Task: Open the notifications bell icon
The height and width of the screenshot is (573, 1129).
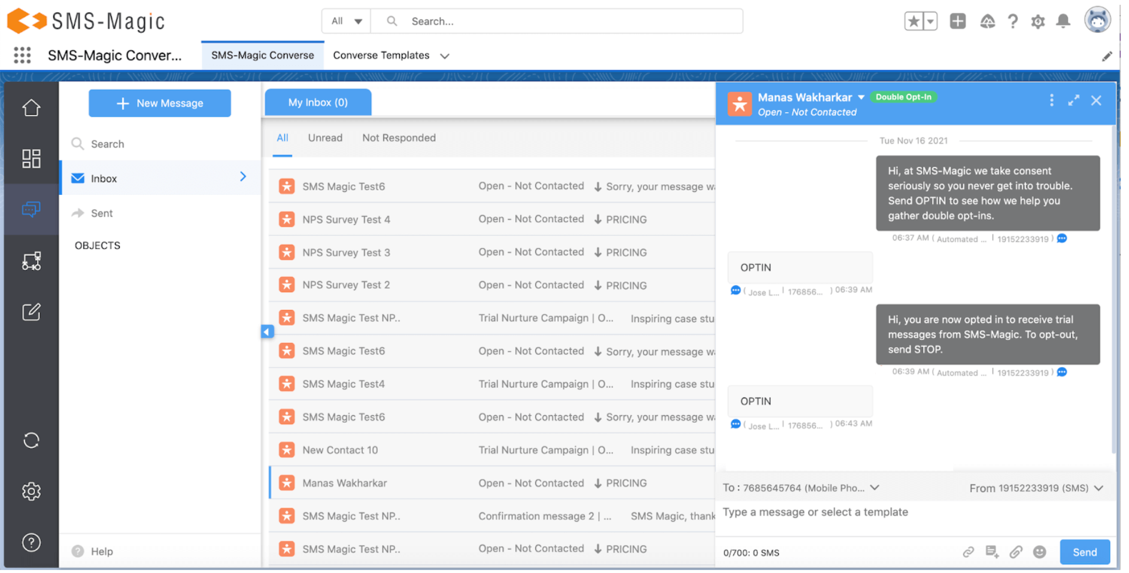Action: point(1063,22)
